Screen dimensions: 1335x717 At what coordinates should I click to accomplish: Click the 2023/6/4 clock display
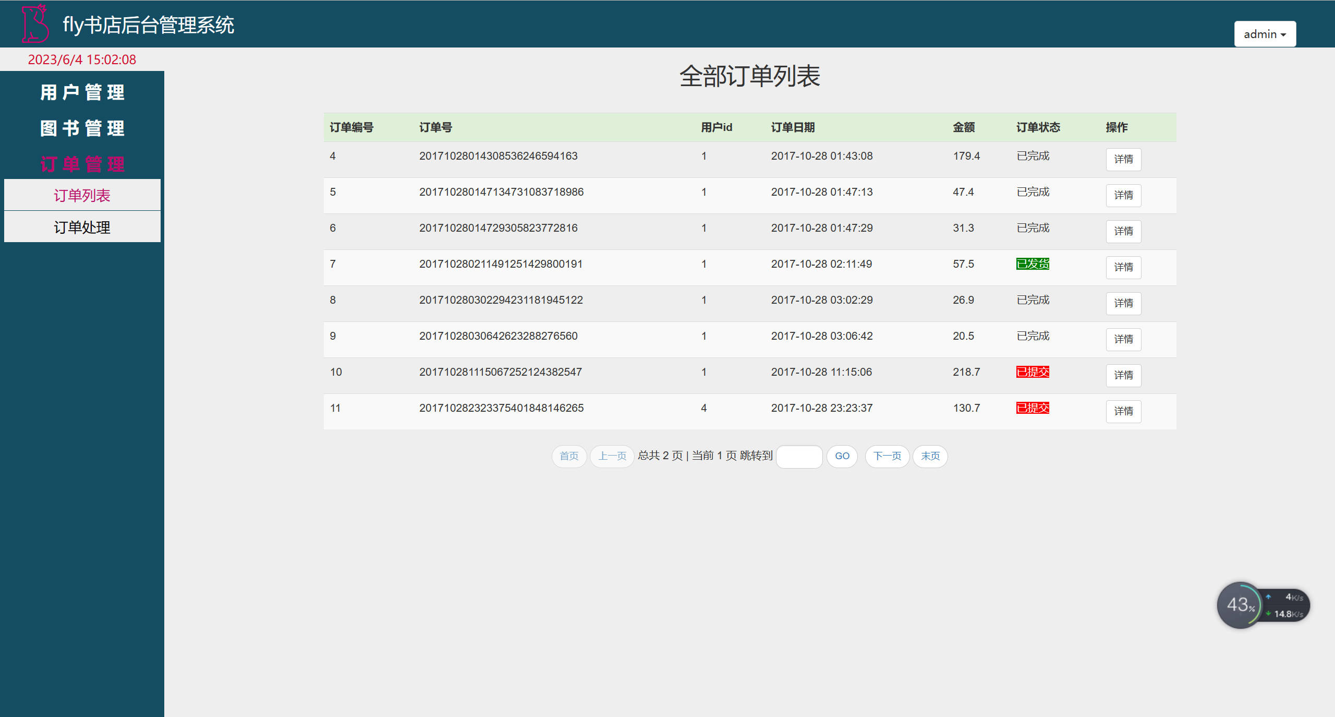coord(82,59)
